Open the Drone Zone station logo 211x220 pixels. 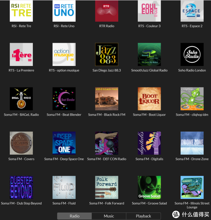(x=192, y=143)
